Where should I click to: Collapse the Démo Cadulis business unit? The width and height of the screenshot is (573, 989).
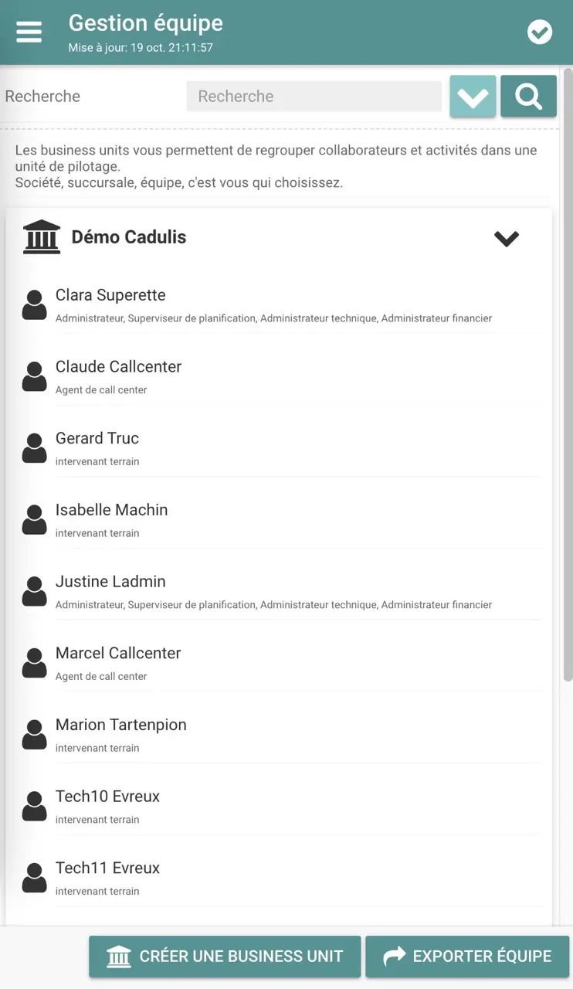(507, 239)
